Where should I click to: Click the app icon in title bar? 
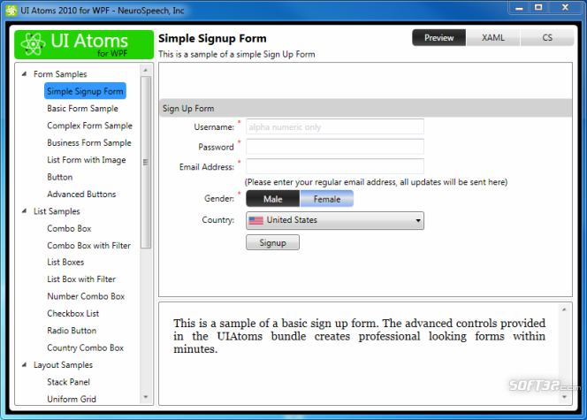(11, 11)
